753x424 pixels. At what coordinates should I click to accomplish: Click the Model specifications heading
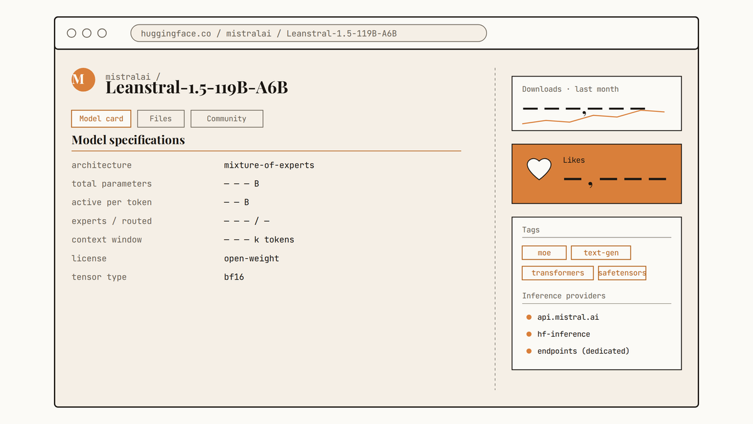click(128, 140)
